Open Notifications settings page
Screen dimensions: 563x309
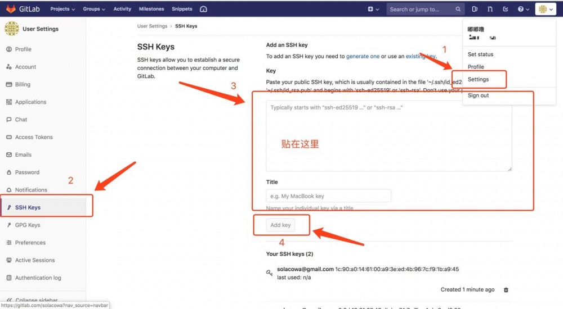click(x=31, y=190)
